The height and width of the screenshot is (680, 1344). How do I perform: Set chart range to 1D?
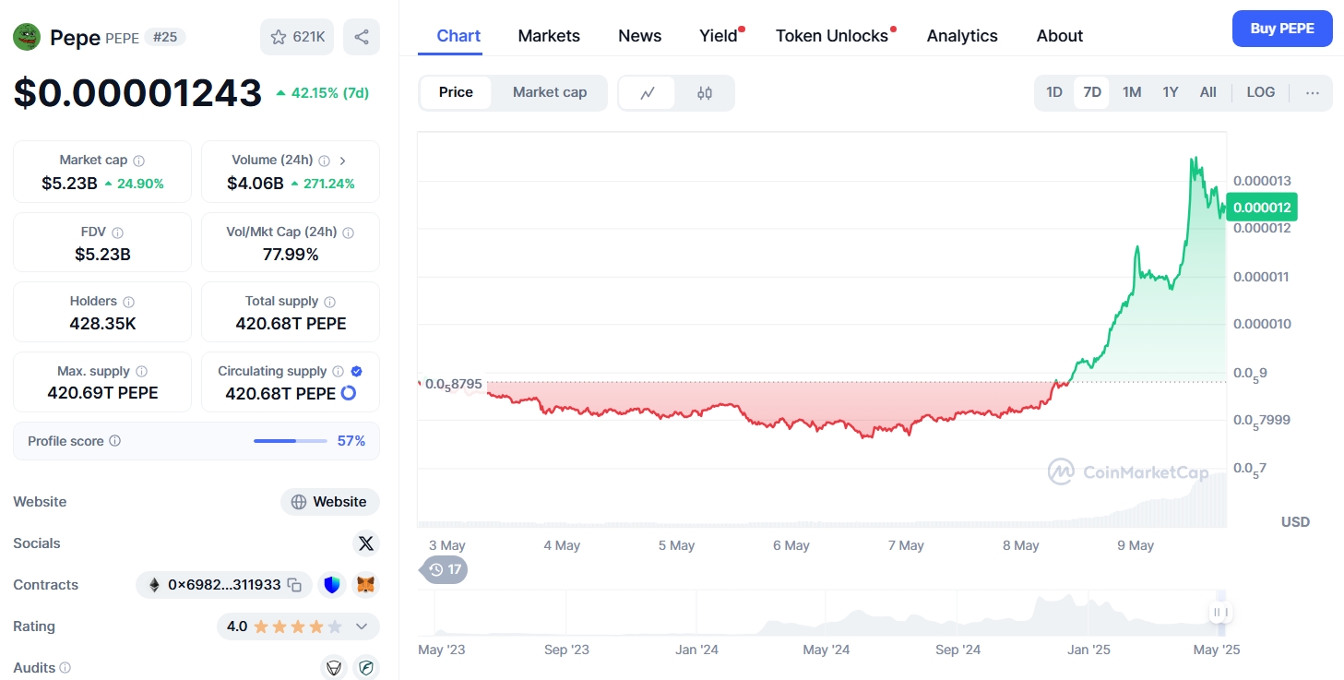click(1054, 92)
